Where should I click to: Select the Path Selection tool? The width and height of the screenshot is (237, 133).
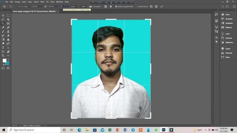[x=8, y=48]
